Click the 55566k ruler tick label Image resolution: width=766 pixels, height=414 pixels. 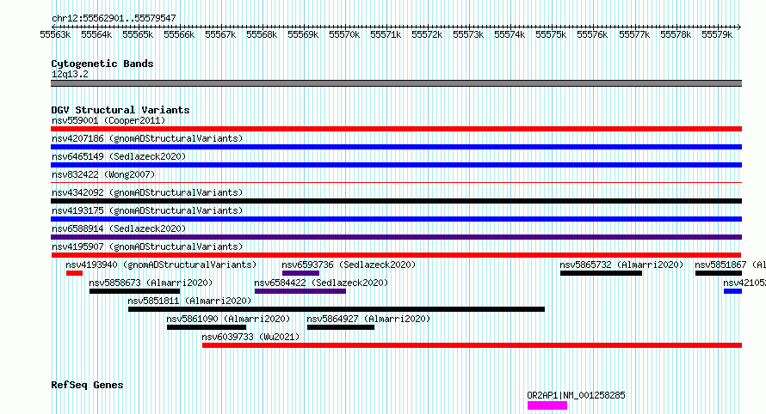point(179,34)
